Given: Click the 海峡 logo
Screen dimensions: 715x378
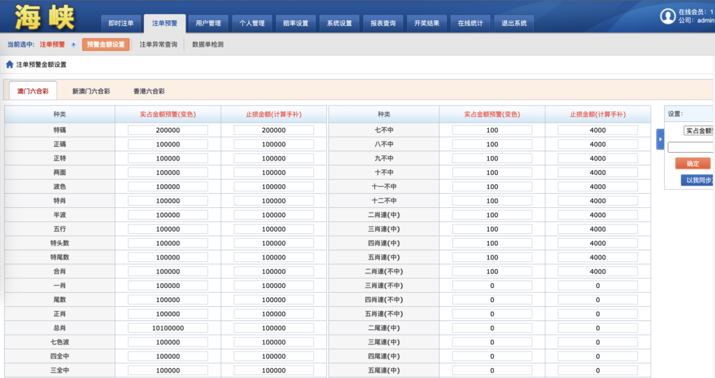Looking at the screenshot, I should tap(44, 17).
